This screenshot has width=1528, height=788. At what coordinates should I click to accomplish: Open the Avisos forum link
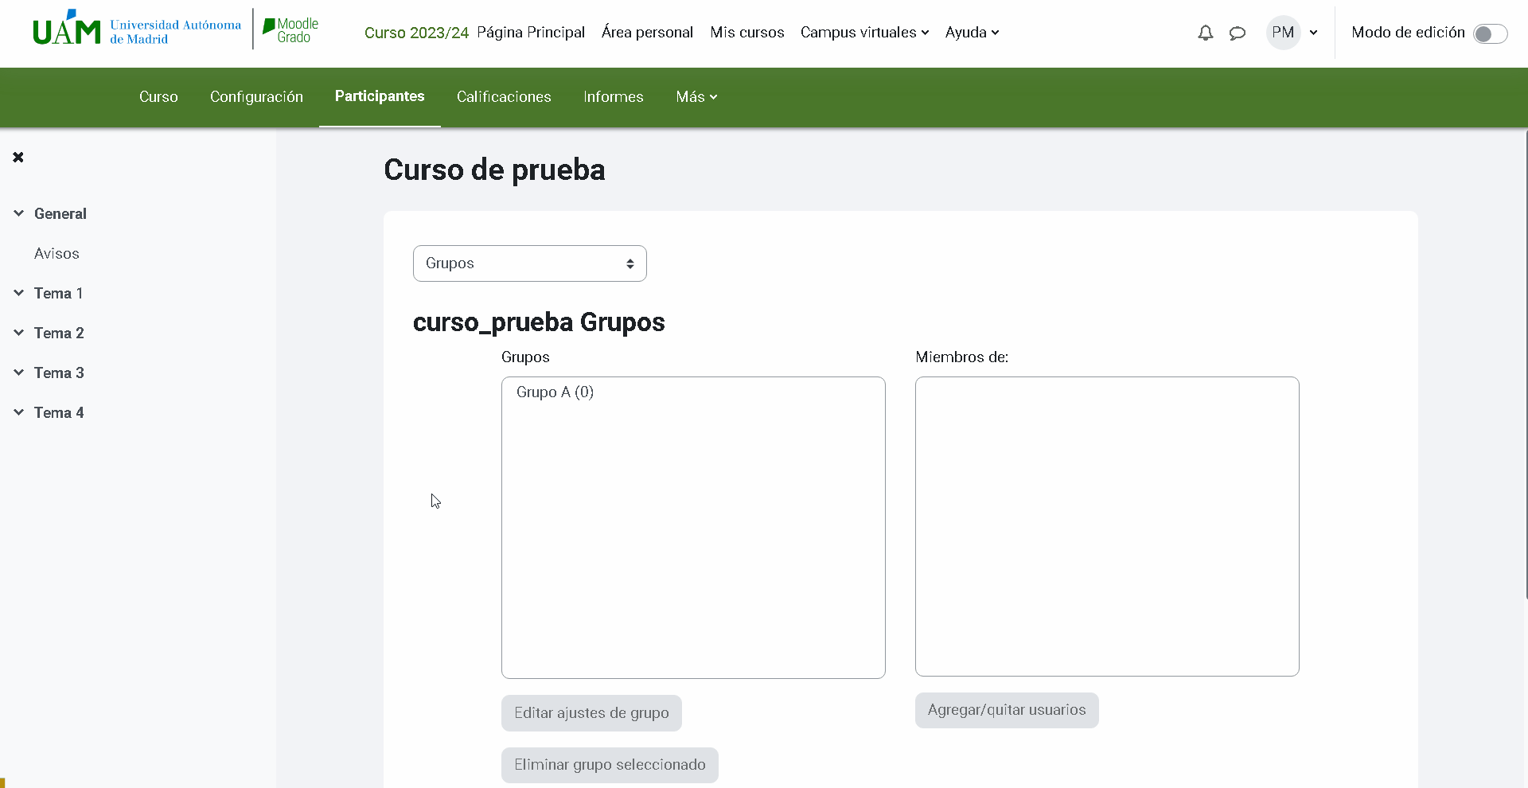(x=57, y=253)
